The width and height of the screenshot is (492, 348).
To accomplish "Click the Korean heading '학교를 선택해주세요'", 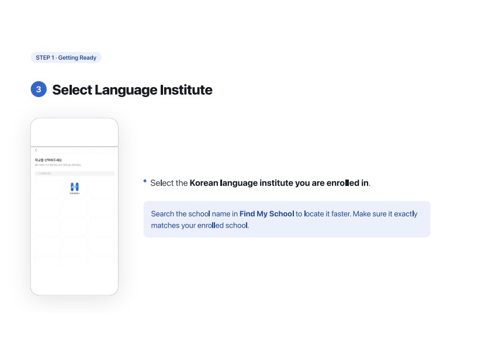I will pos(48,160).
